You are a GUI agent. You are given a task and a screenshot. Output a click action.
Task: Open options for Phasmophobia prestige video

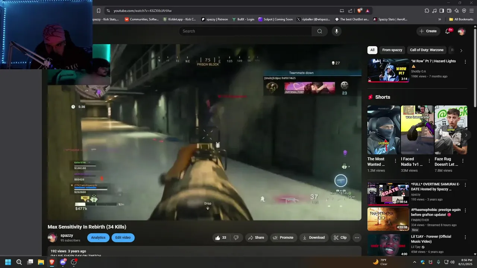[465, 210]
